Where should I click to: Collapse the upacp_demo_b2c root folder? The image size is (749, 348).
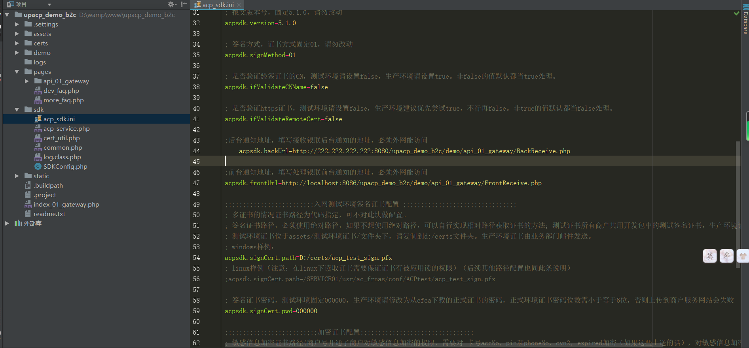tap(7, 15)
